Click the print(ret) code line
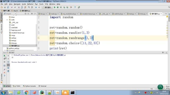This screenshot has width=170, height=95. [58, 48]
